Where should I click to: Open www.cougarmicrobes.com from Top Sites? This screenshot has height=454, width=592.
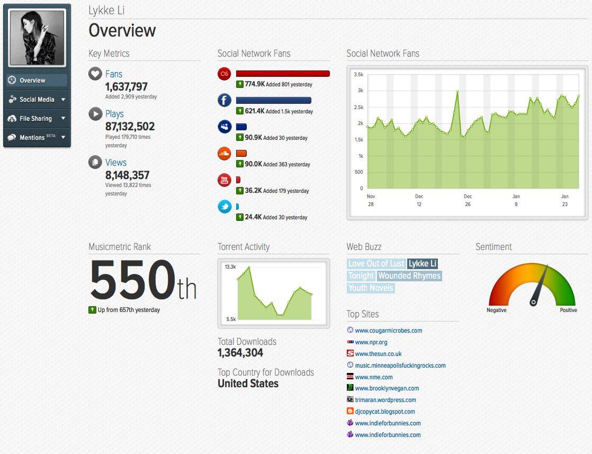click(388, 330)
